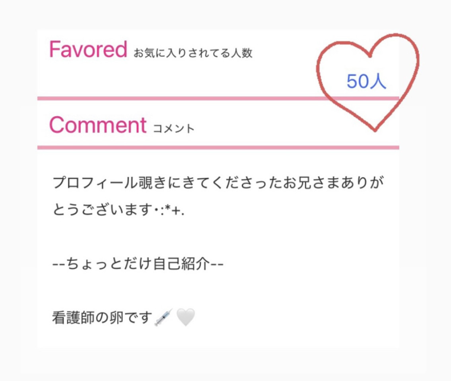Click the trailing dashes after 自己紹介

click(217, 264)
